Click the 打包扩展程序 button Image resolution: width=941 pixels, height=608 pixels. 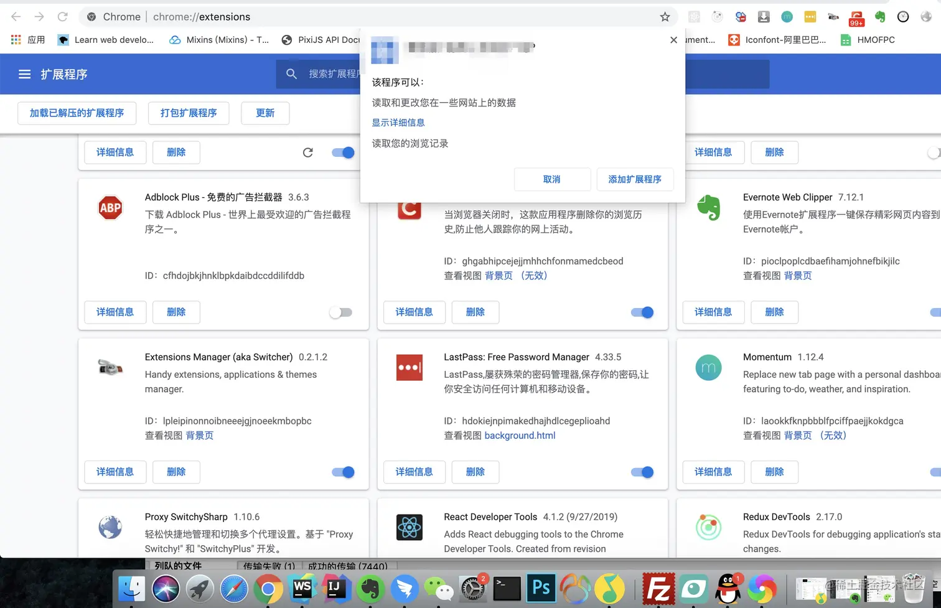pos(189,113)
